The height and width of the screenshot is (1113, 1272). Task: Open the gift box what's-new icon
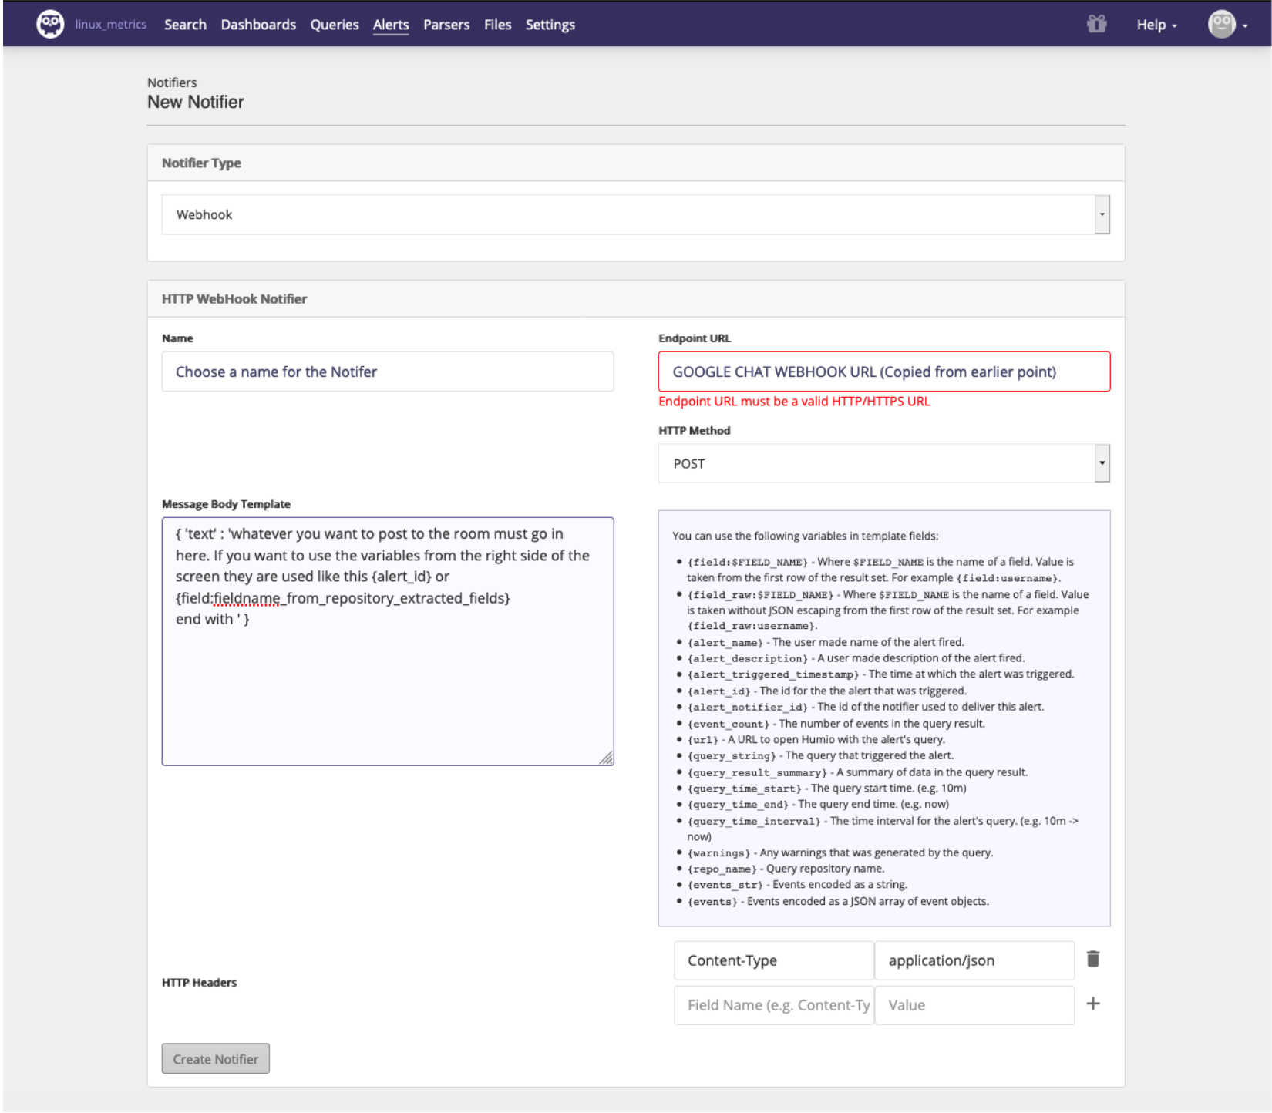pyautogui.click(x=1096, y=25)
